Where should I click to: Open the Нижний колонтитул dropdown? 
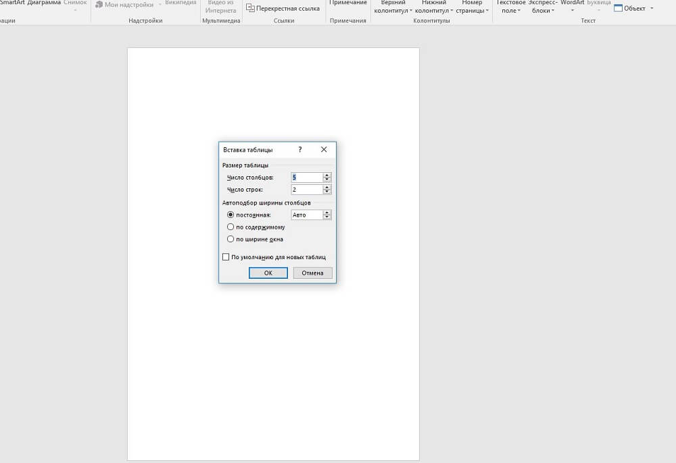433,7
